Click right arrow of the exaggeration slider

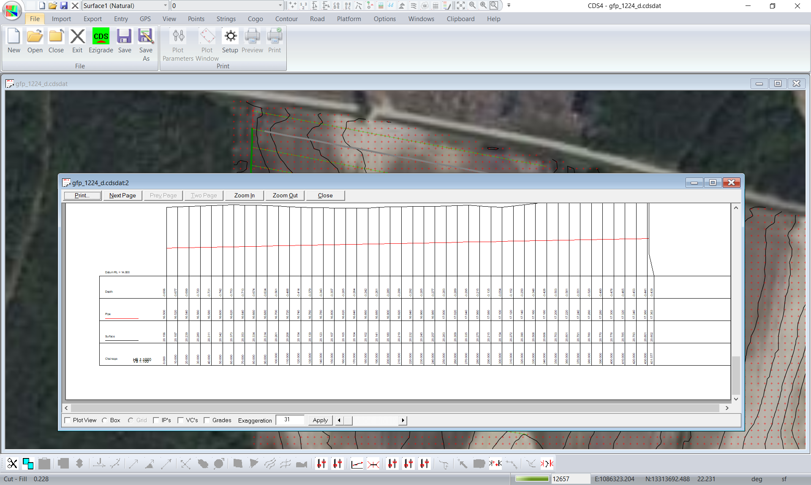click(403, 420)
